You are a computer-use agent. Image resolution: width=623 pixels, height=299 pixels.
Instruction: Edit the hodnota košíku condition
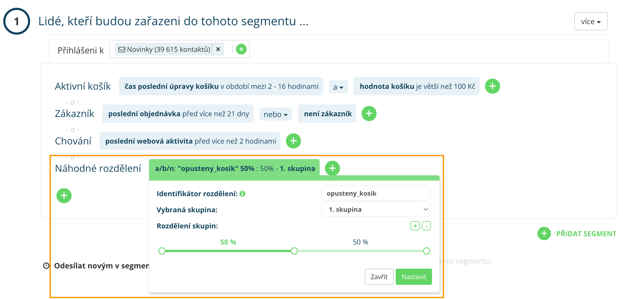tap(416, 86)
